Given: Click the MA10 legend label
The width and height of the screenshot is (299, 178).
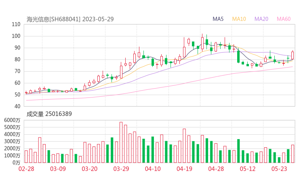Looking at the screenshot, I should point(239,19).
